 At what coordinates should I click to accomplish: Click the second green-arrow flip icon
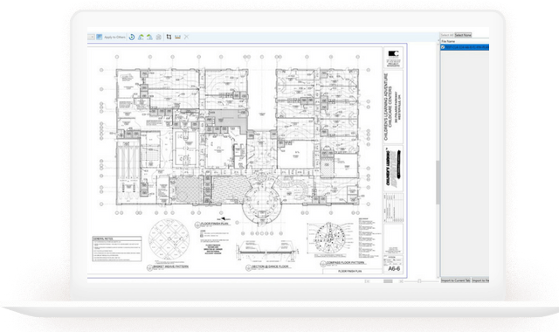pyautogui.click(x=149, y=37)
